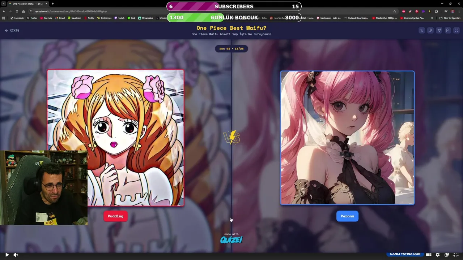Click the media control icon in toolbar
The height and width of the screenshot is (260, 463).
coord(446,11)
